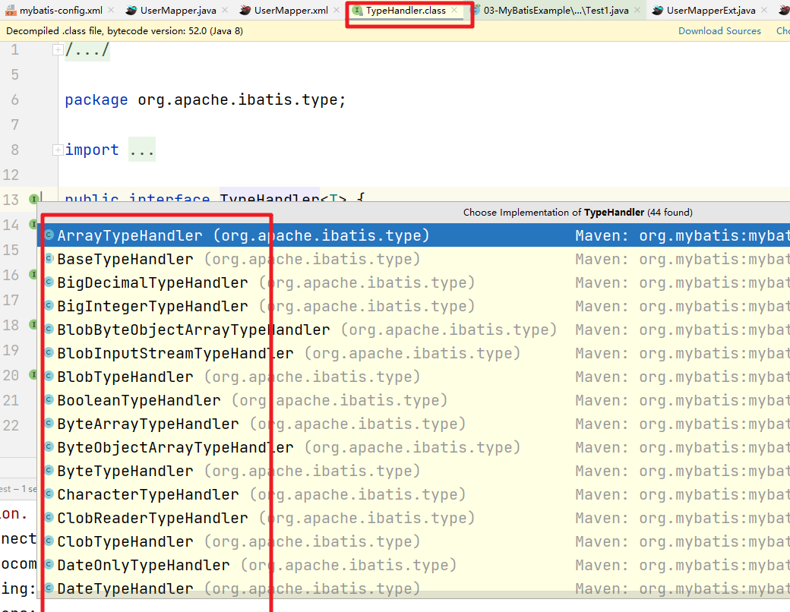
Task: Click the implemented-method gutter icon on line 20
Action: coord(33,375)
